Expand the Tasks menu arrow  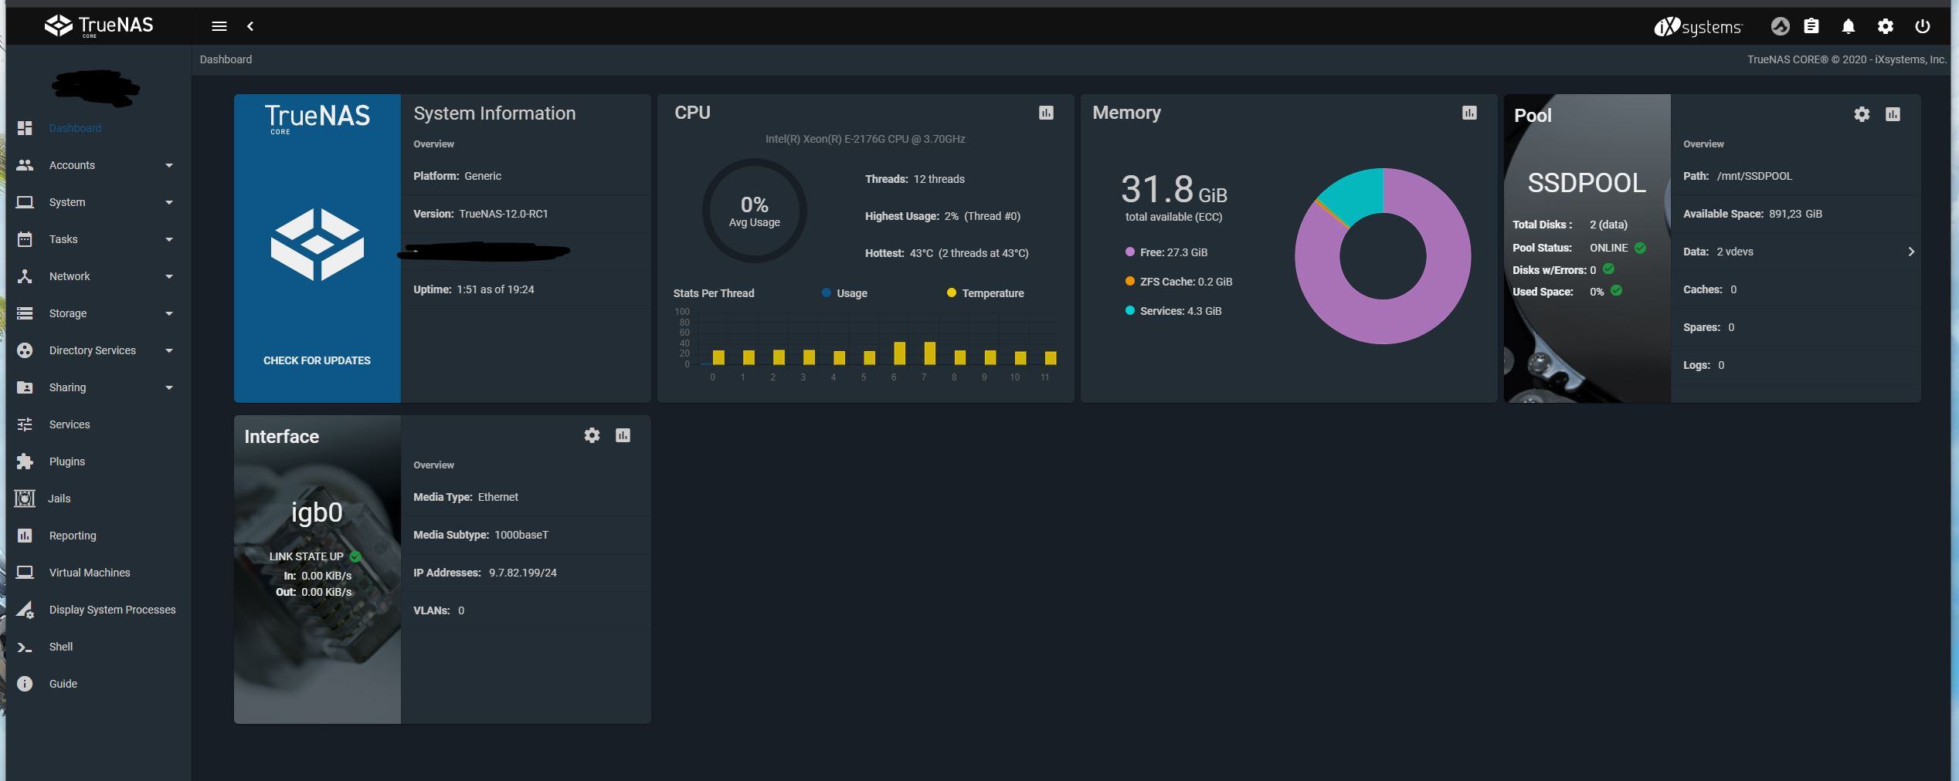(x=168, y=239)
